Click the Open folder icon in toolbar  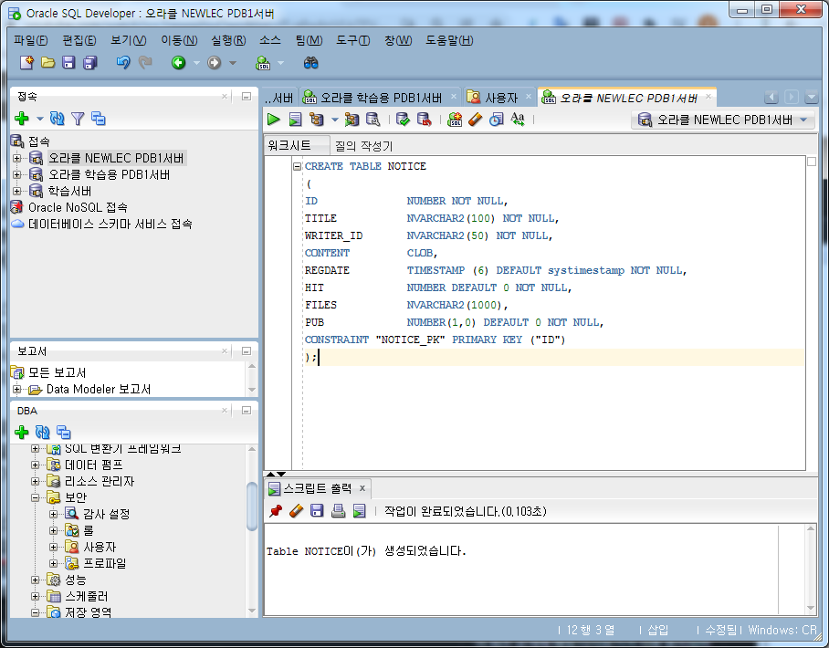tap(47, 62)
